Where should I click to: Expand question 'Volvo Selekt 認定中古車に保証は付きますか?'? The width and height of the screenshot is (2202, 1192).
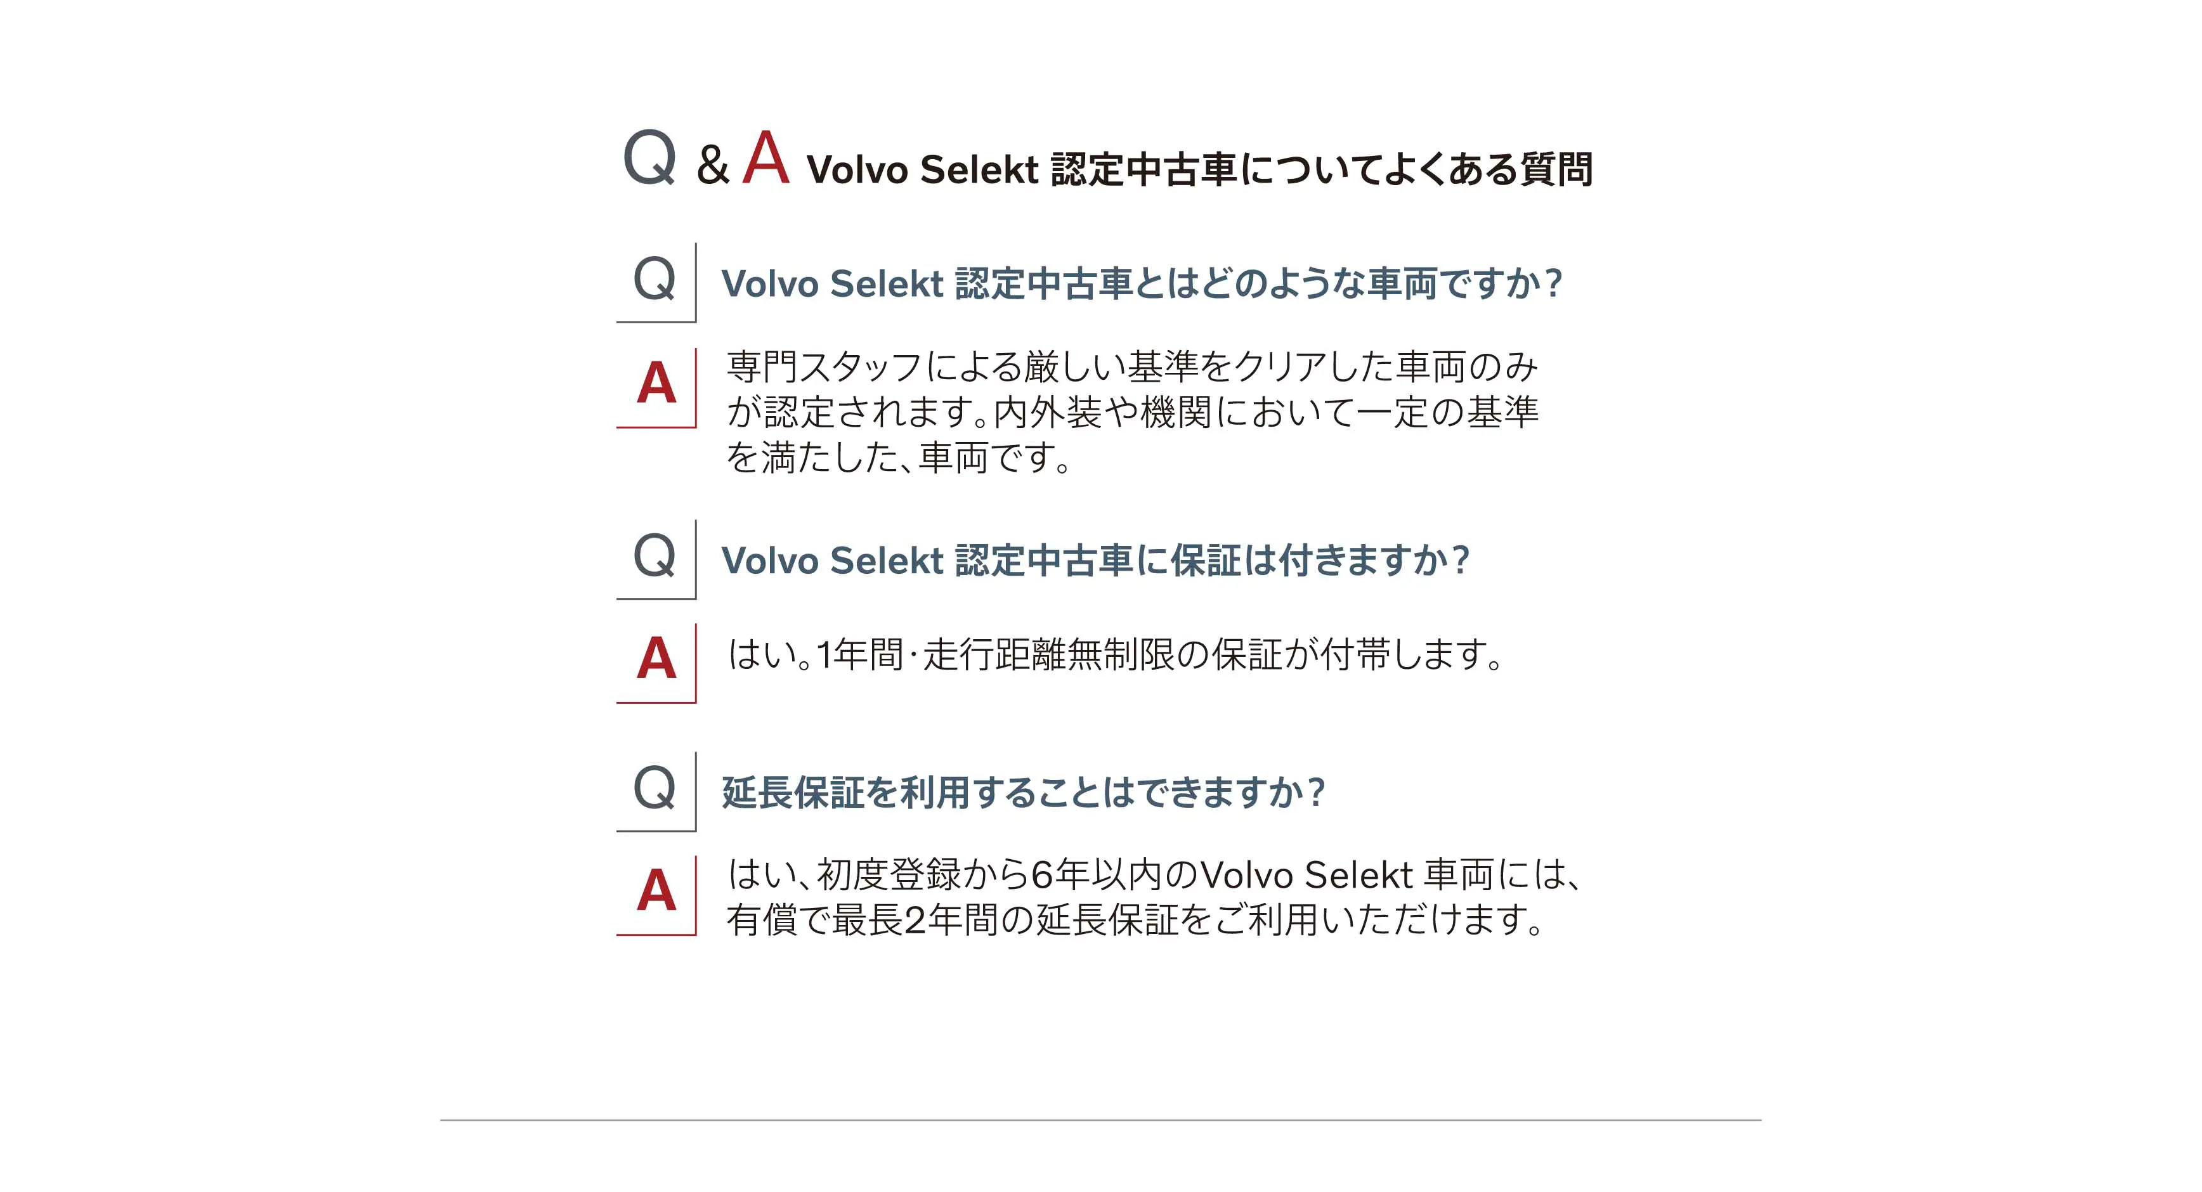pyautogui.click(x=1095, y=560)
